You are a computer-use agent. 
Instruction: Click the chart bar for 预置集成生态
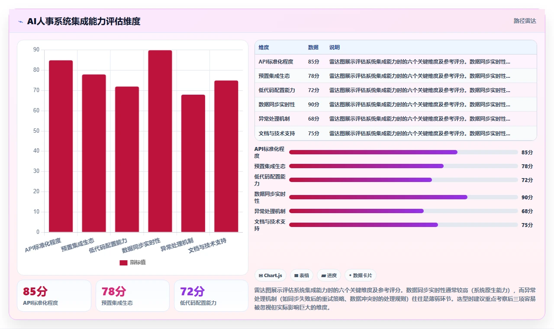94,153
